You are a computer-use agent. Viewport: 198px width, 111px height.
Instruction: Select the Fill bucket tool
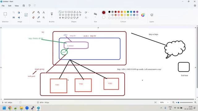coord(38,12)
